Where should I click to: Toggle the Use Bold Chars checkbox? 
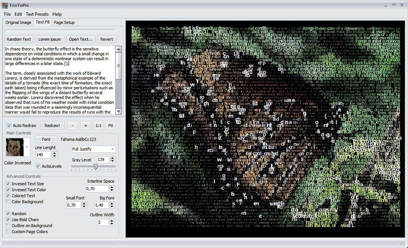coord(8,220)
